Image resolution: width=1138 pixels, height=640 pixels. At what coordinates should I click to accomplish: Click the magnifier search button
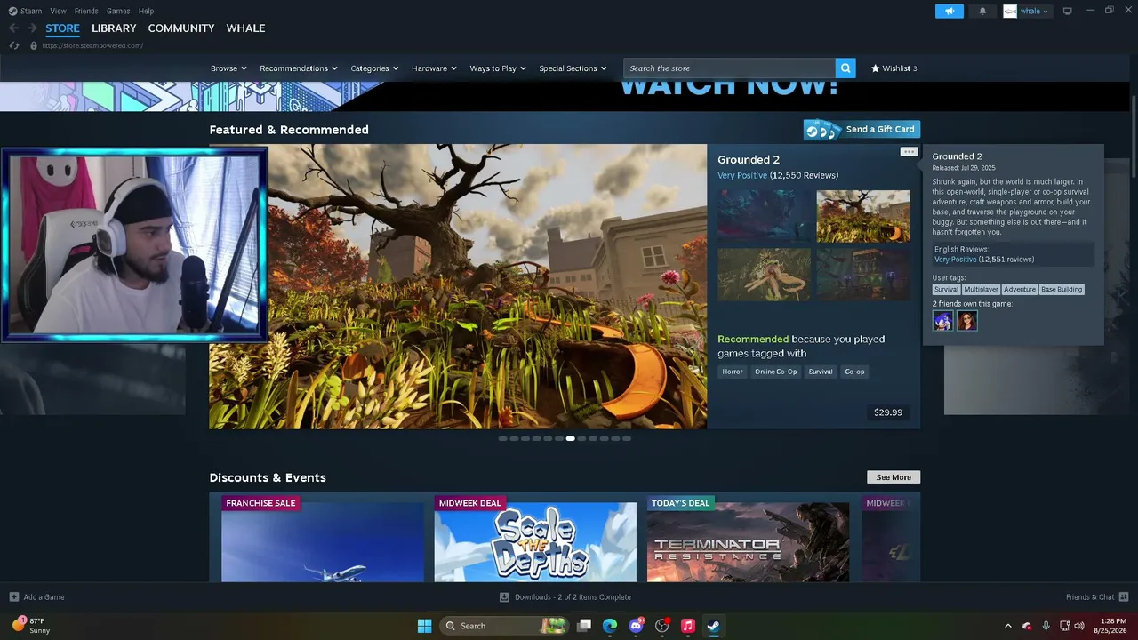point(845,68)
